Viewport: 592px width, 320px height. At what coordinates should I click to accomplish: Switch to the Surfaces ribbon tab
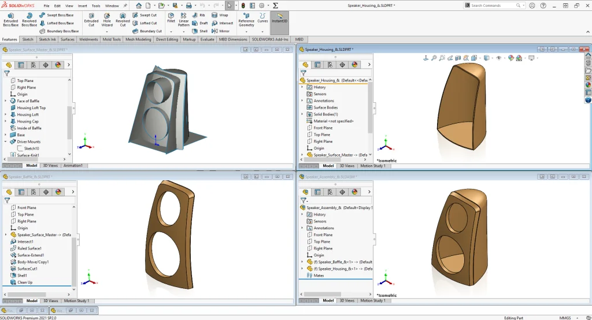point(68,39)
